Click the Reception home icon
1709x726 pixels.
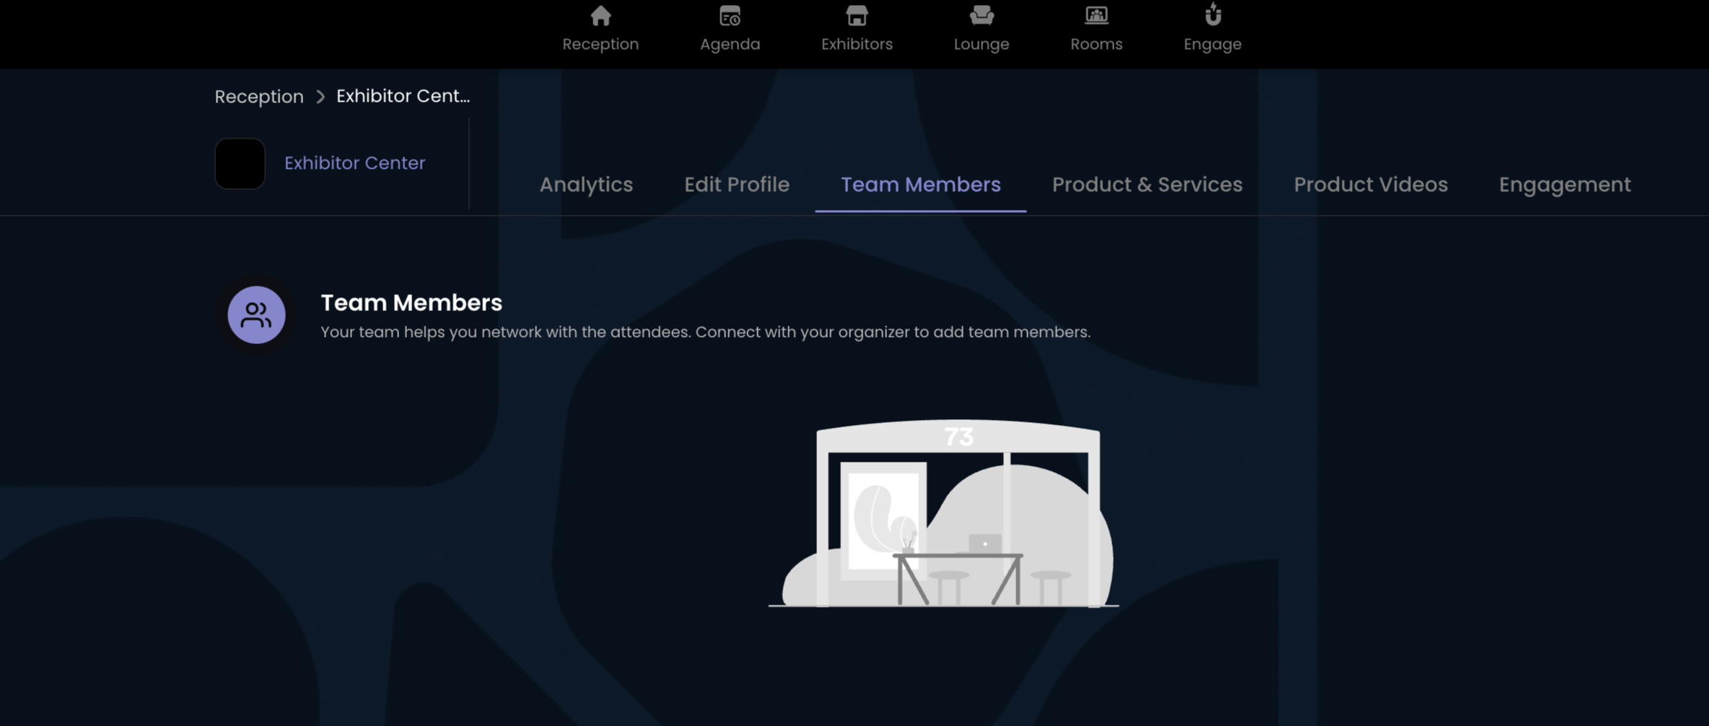point(600,15)
